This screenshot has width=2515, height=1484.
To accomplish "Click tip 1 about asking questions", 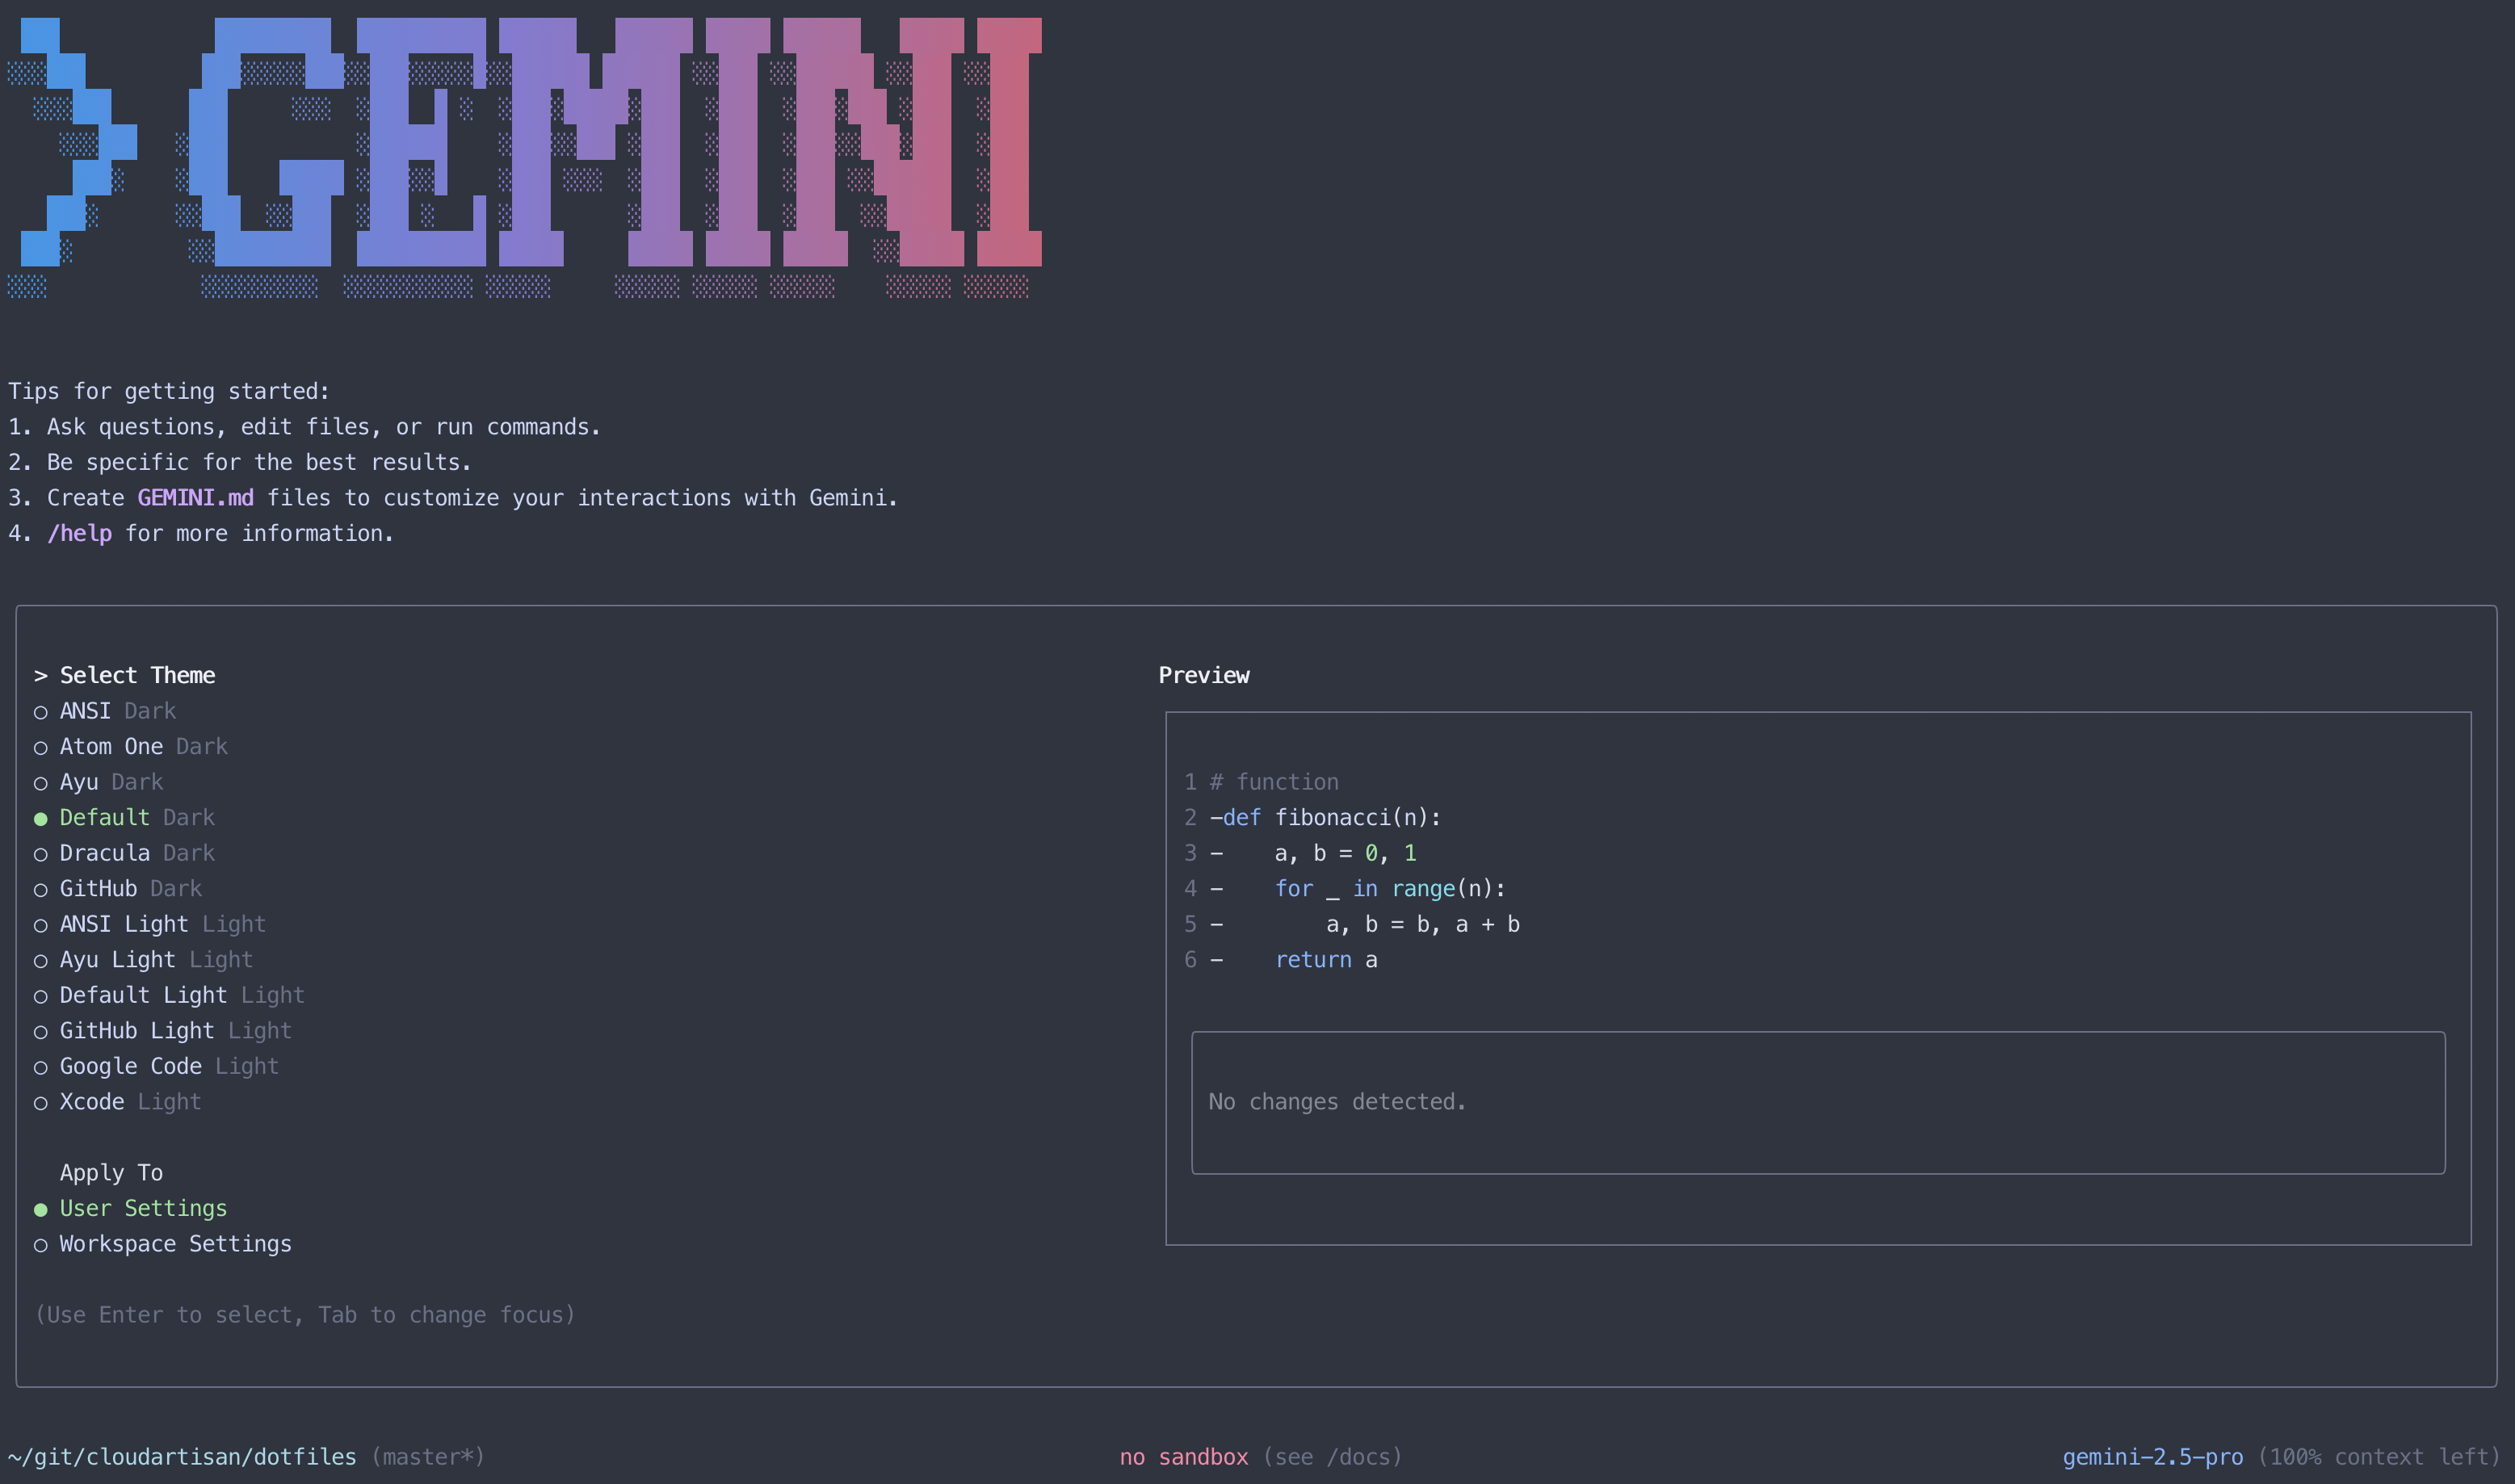I will point(304,427).
